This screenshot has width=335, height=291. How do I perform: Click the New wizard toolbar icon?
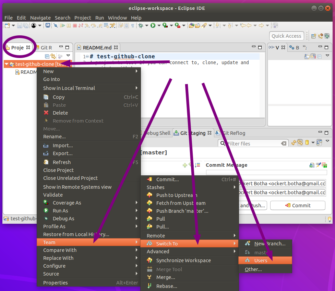click(7, 26)
